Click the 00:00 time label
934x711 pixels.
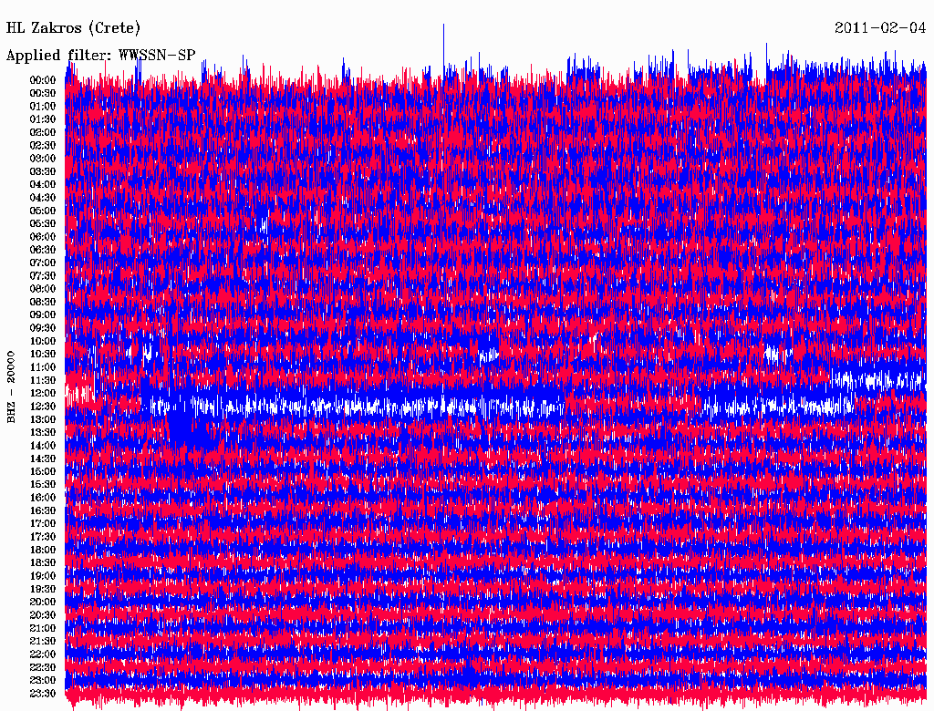[x=43, y=80]
